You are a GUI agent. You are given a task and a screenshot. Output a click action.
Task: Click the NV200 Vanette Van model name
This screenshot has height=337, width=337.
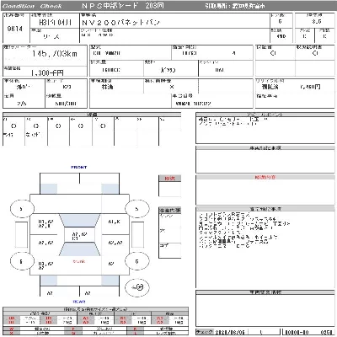pyautogui.click(x=120, y=23)
